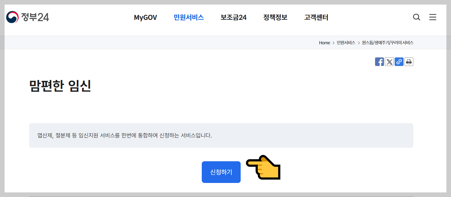Open 민원서비스 breadcrumb link

345,43
